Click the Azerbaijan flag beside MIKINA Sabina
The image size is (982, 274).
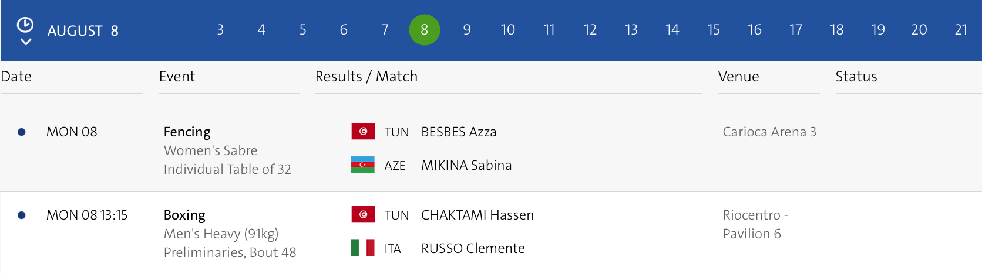tap(362, 165)
